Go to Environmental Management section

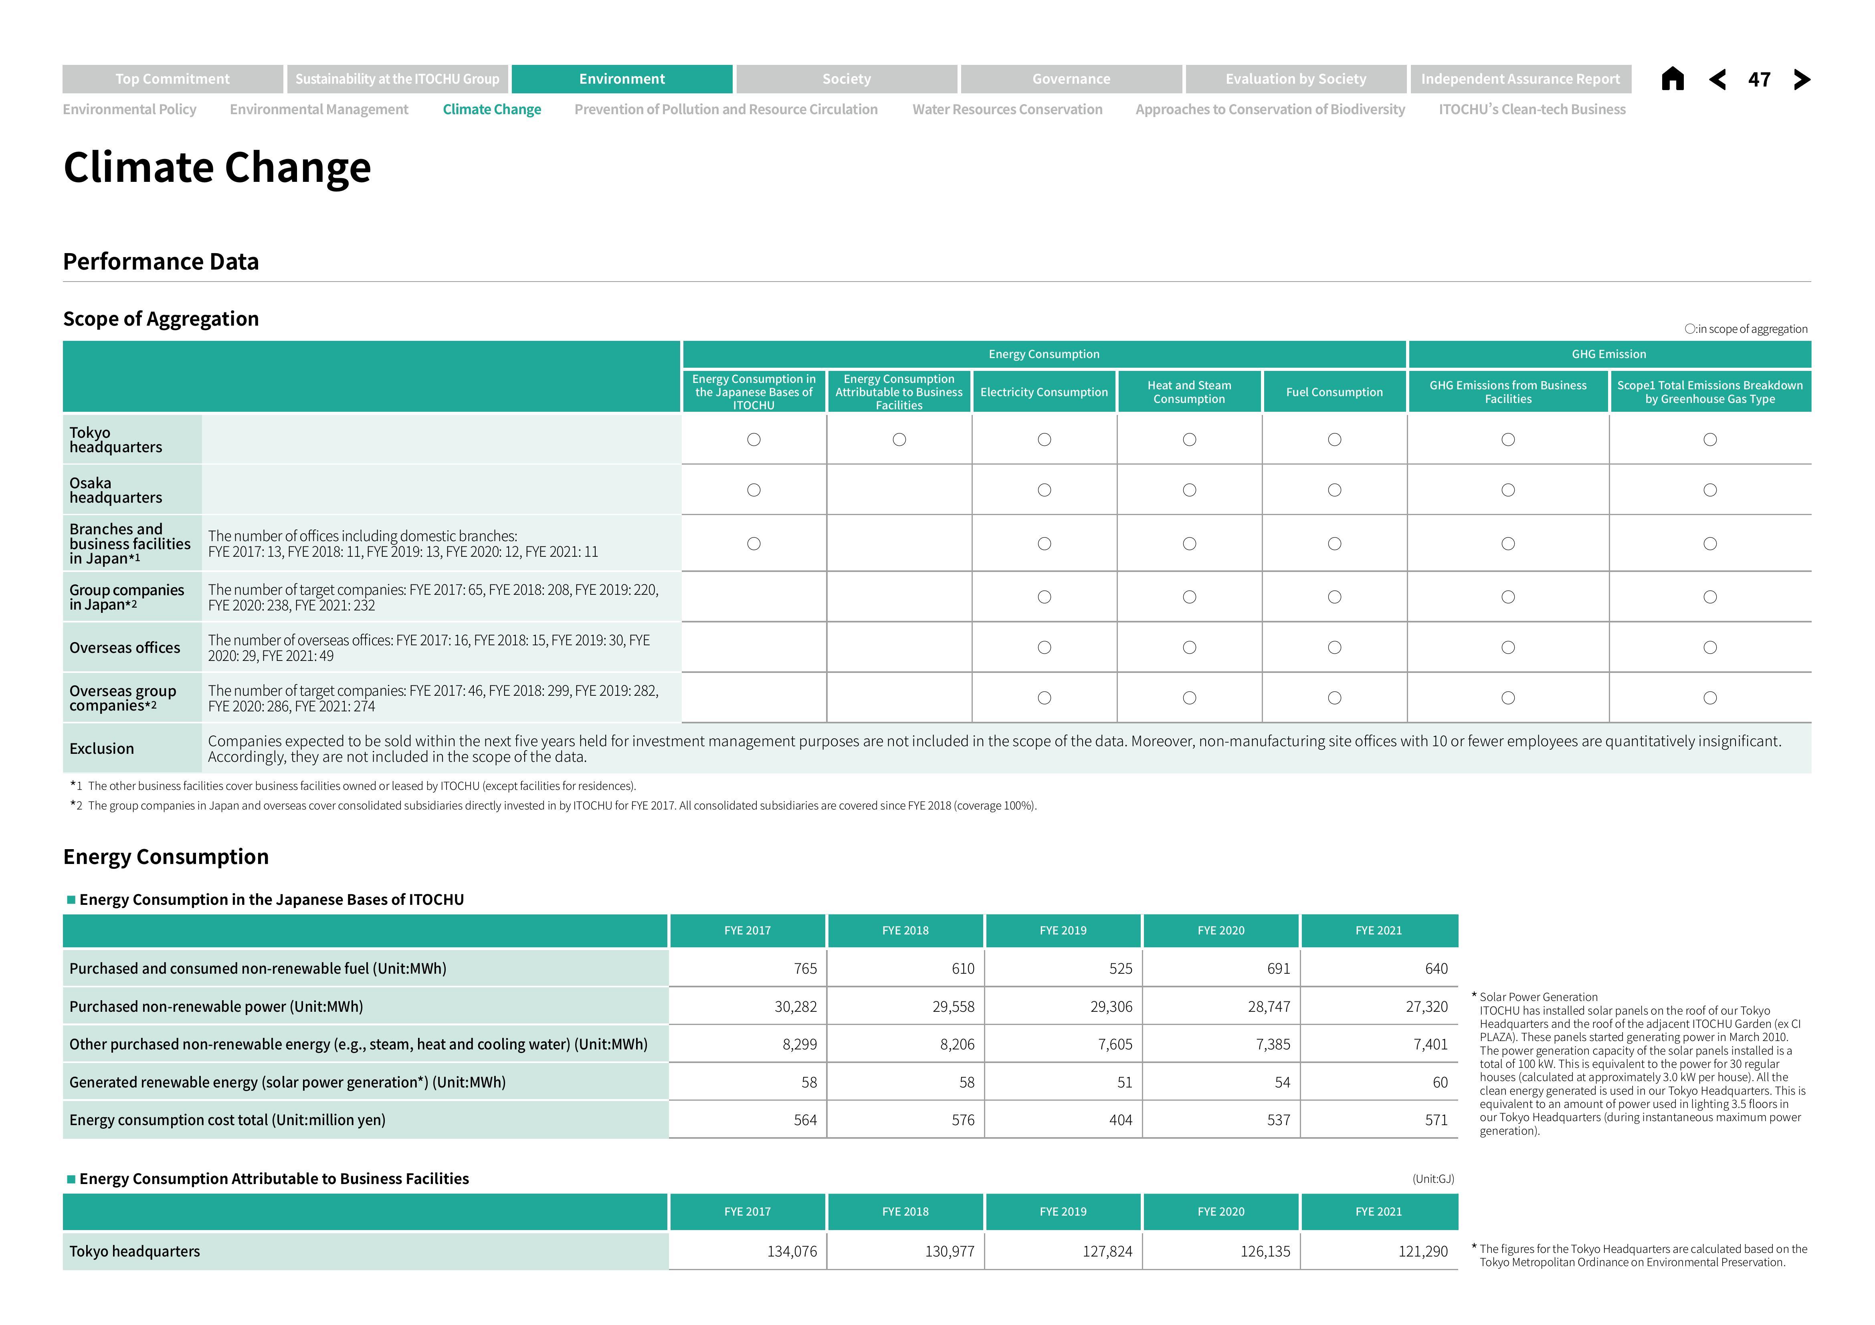point(319,109)
